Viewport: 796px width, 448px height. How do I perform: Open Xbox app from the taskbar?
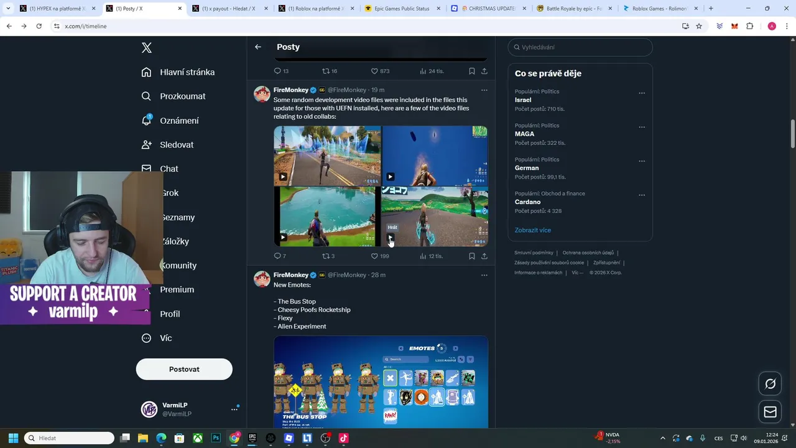click(197, 438)
